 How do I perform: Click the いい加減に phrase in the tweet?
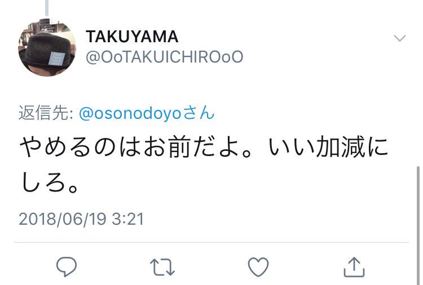(x=329, y=147)
